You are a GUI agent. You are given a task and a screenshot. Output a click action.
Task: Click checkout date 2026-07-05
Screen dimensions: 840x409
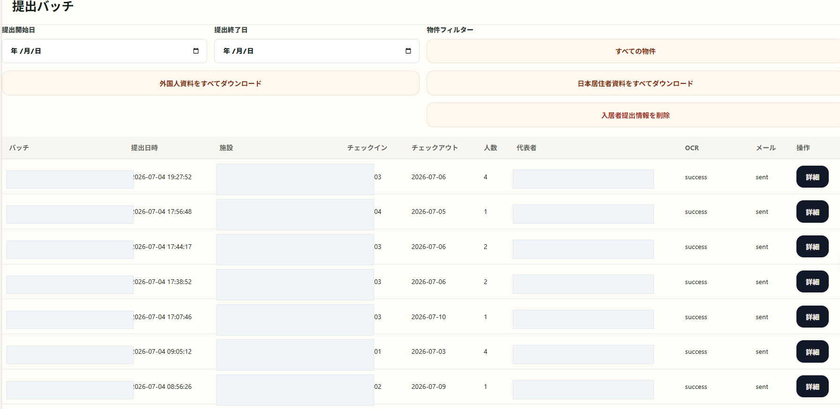pyautogui.click(x=428, y=212)
